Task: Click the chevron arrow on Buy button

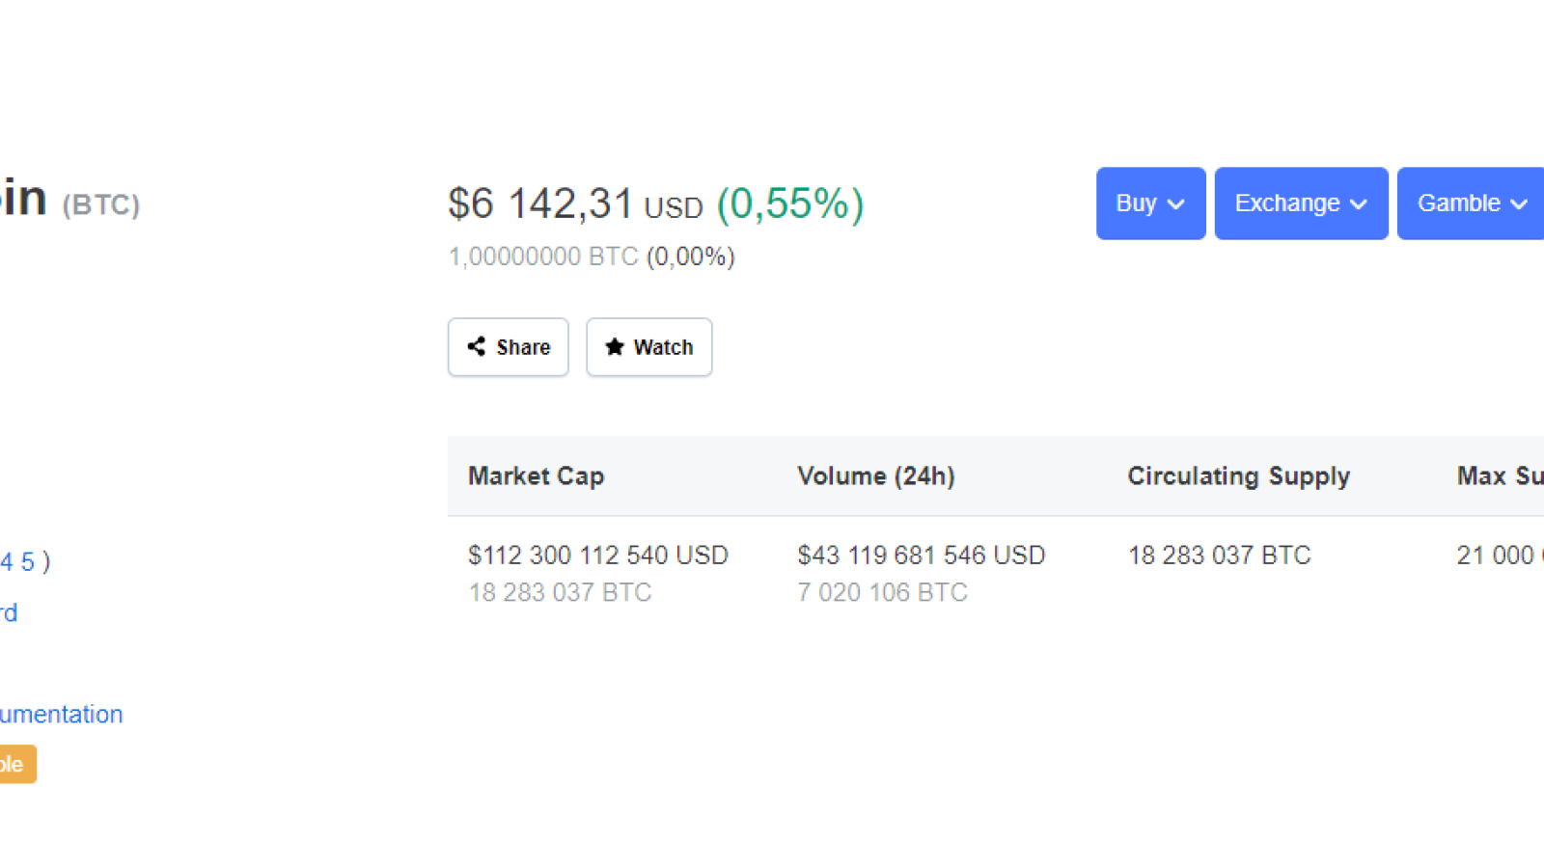Action: click(1175, 204)
